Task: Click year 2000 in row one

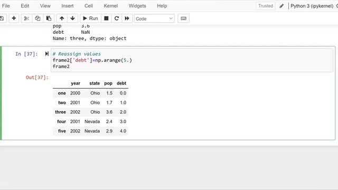Action: pos(75,93)
